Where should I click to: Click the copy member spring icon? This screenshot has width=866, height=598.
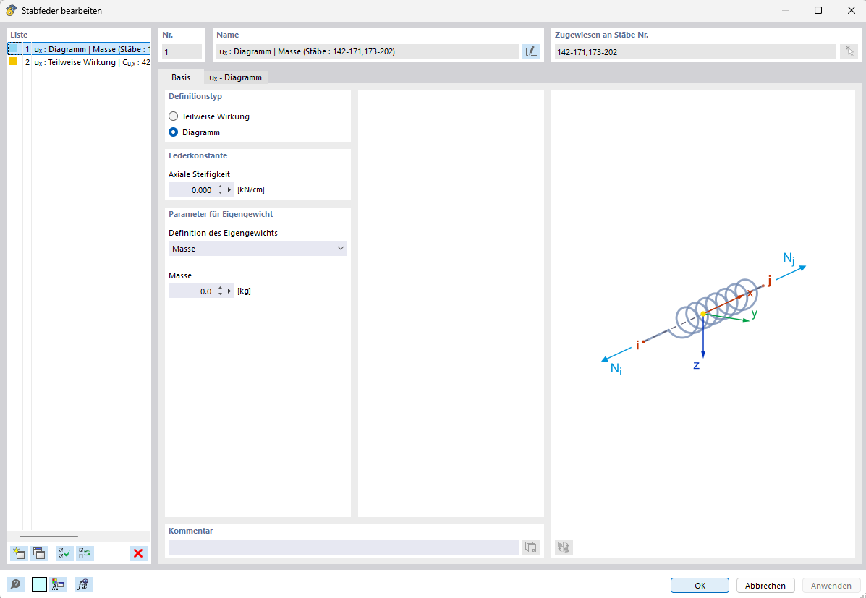pos(40,553)
